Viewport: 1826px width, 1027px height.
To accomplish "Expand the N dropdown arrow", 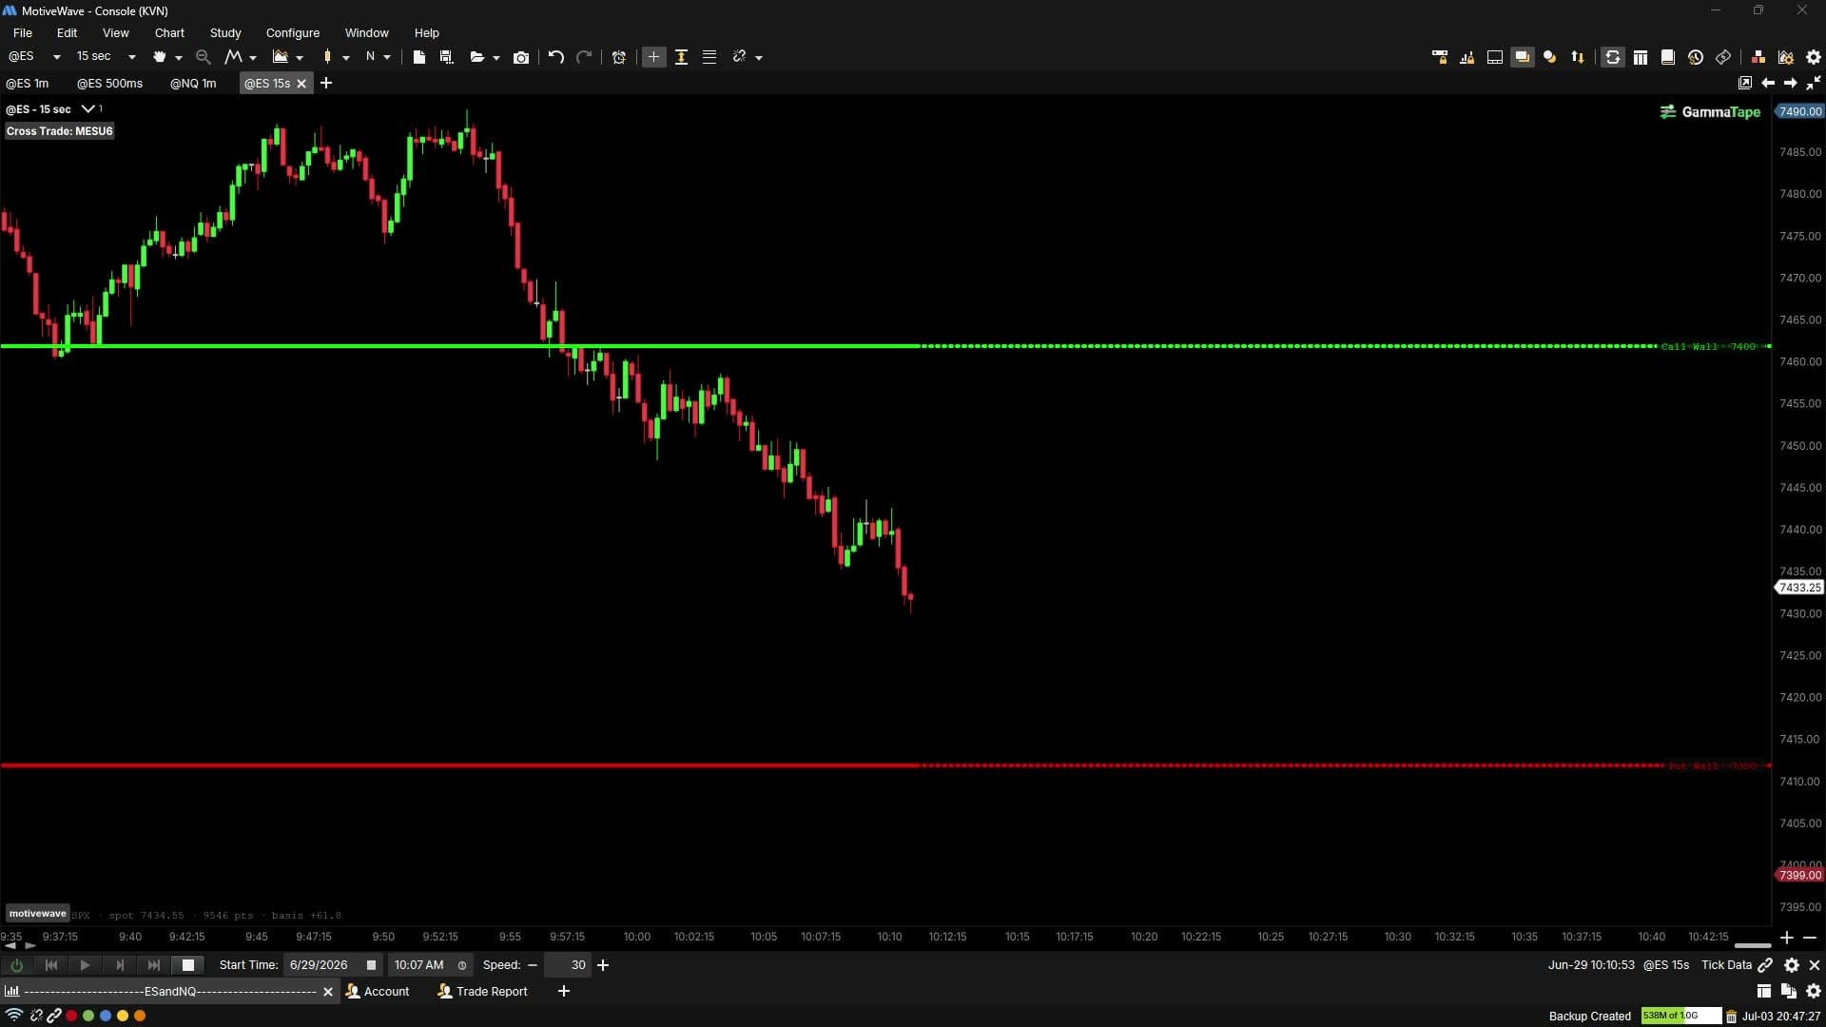I will (387, 57).
